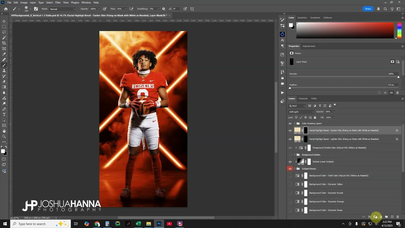Select the Zoom tool
This screenshot has width=405, height=228.
click(x=4, y=136)
